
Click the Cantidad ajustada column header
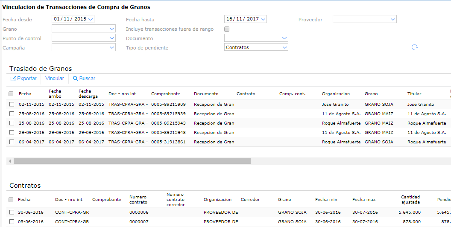tap(410, 199)
